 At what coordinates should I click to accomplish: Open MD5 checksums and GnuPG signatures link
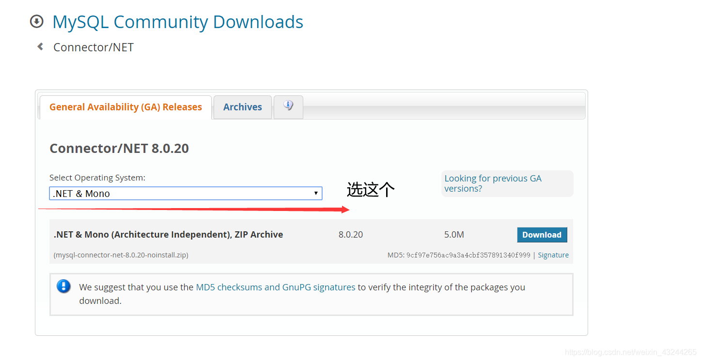coord(276,287)
